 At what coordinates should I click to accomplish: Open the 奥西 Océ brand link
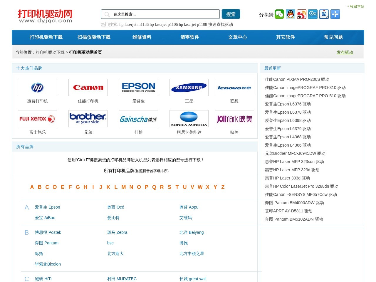pyautogui.click(x=116, y=207)
